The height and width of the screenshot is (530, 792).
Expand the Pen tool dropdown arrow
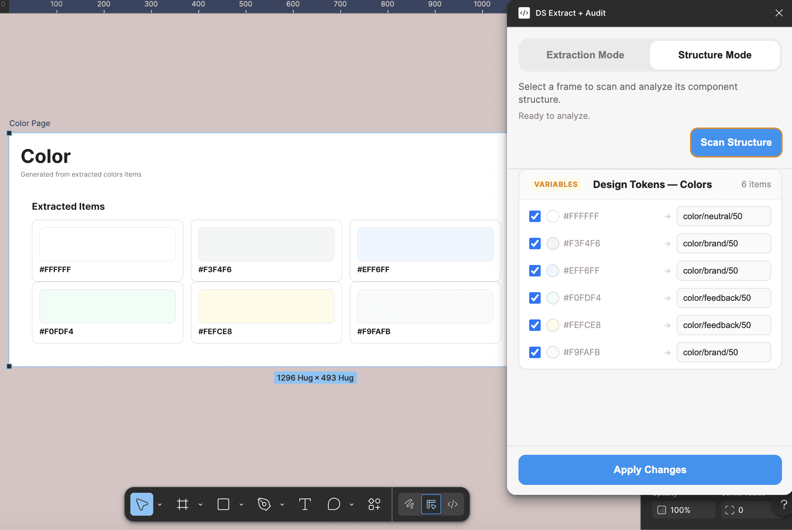tap(282, 505)
